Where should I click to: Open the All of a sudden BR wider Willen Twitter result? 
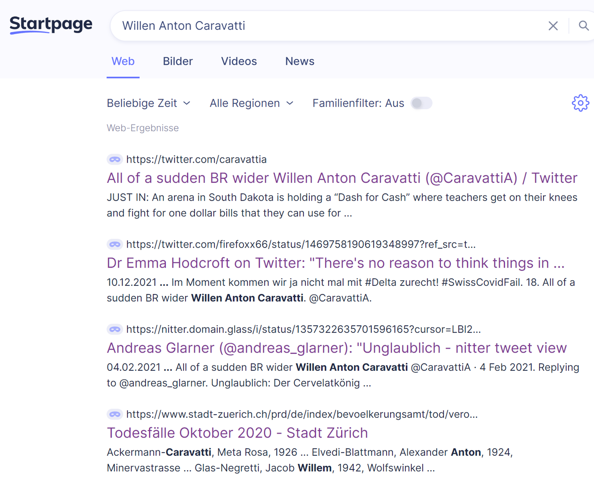(x=342, y=178)
